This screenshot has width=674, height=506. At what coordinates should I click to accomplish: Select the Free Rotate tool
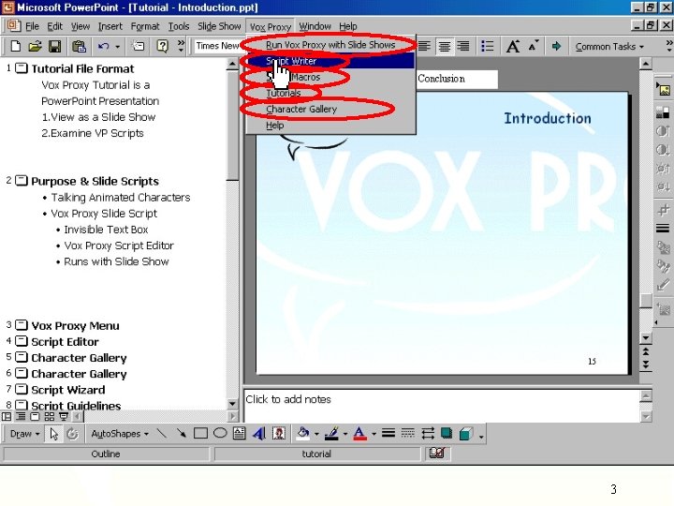72,434
